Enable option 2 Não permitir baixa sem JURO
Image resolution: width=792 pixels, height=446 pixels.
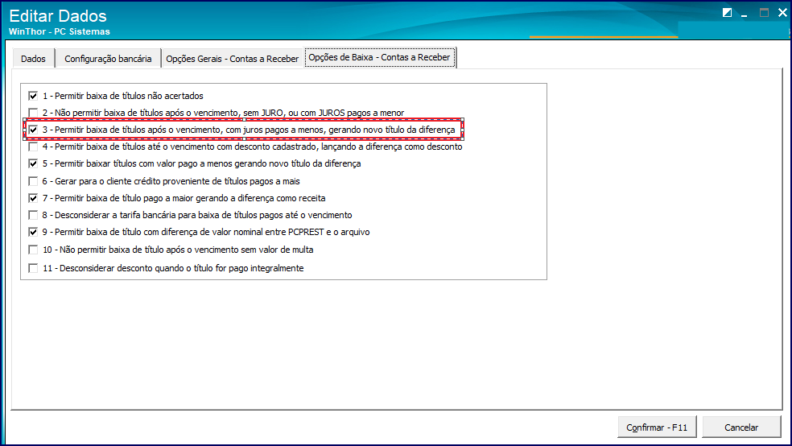coord(33,113)
